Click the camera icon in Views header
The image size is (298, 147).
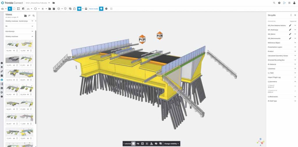click(25, 16)
